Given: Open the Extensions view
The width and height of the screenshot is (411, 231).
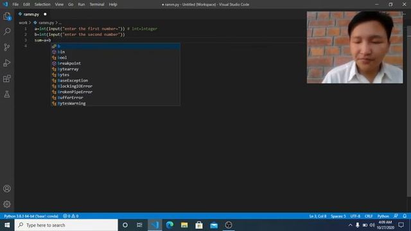Looking at the screenshot, I should point(7,78).
